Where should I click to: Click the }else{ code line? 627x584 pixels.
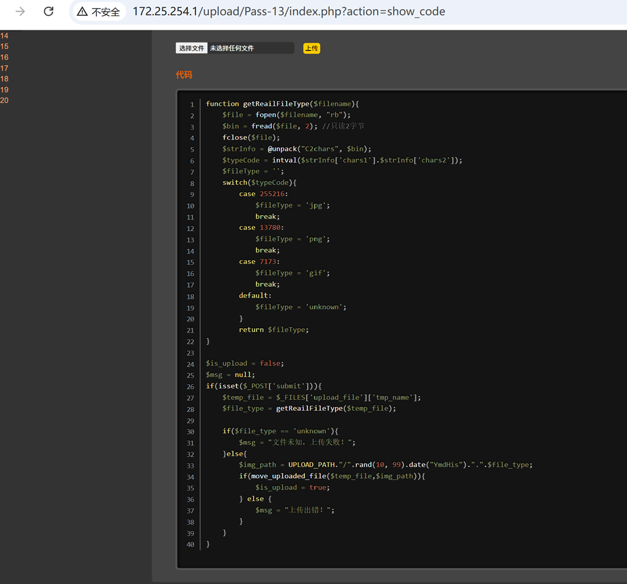(x=234, y=454)
